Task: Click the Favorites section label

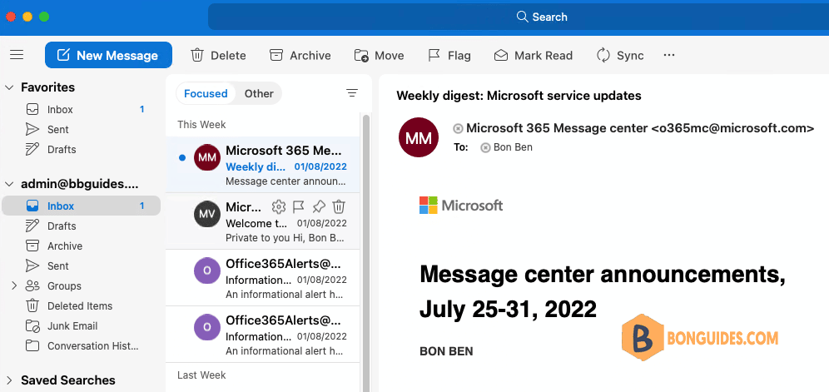Action: coord(48,87)
